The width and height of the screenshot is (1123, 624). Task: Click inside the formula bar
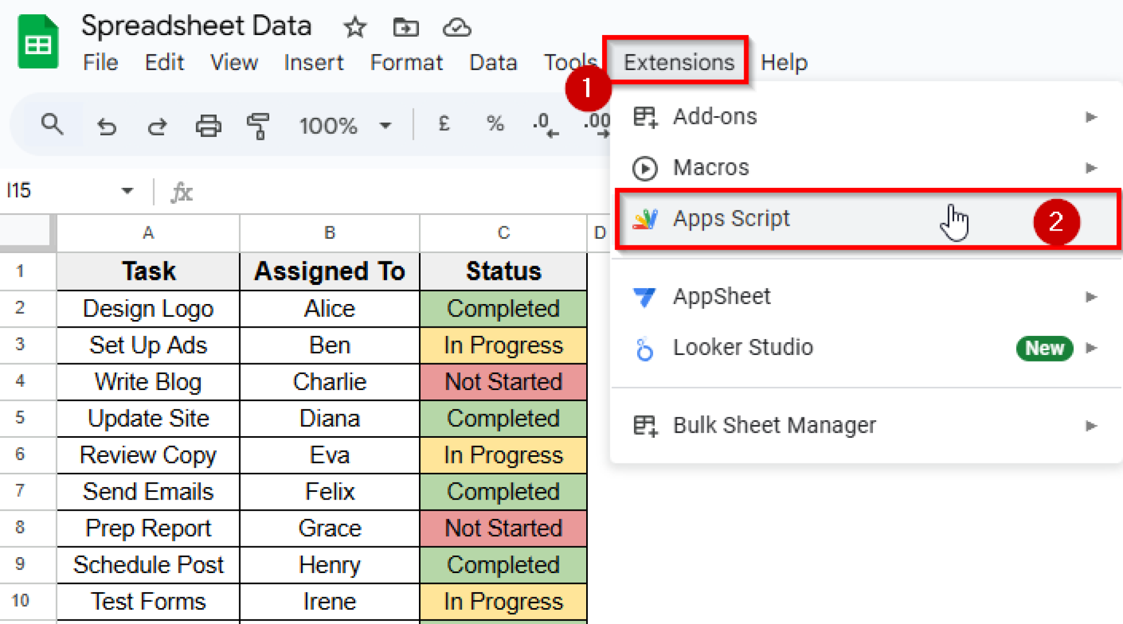click(x=384, y=192)
